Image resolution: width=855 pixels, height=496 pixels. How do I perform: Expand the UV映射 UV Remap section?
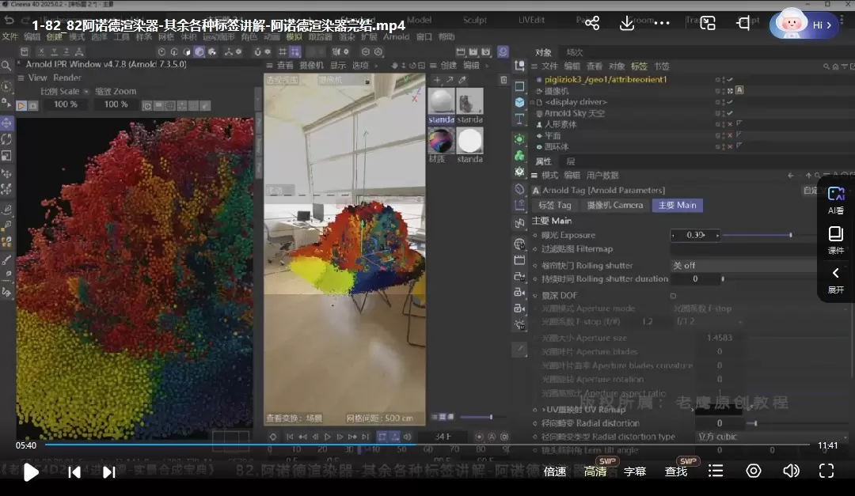point(543,409)
